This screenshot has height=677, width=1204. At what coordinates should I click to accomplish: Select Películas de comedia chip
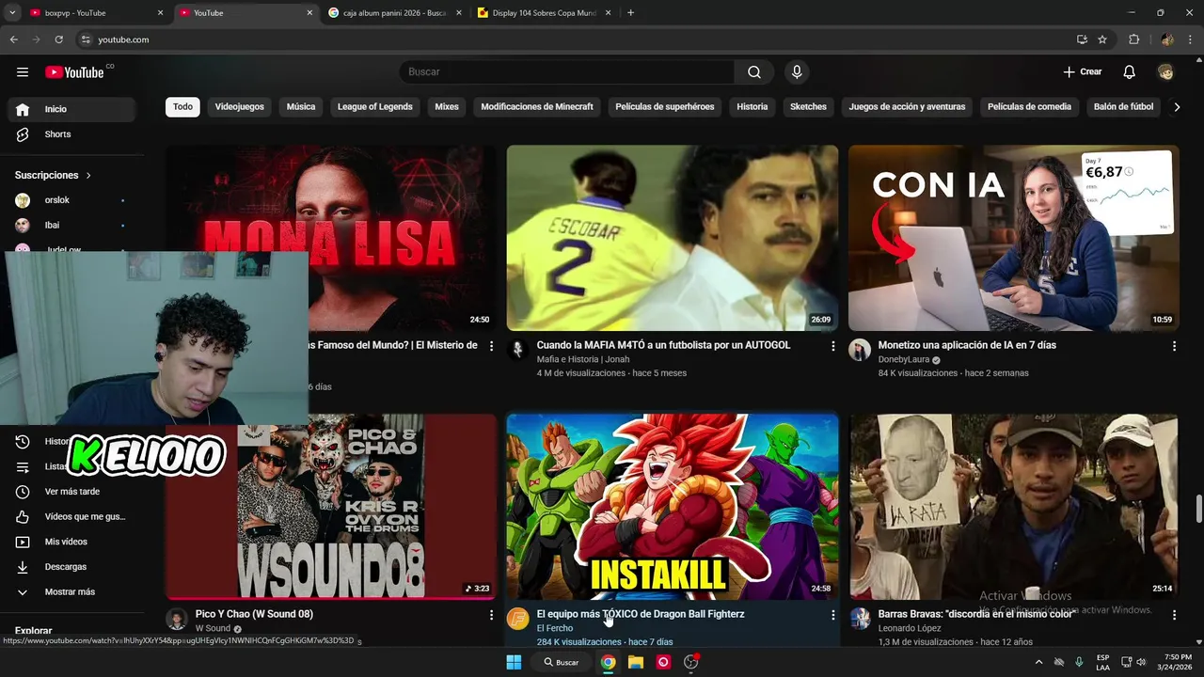1029,107
